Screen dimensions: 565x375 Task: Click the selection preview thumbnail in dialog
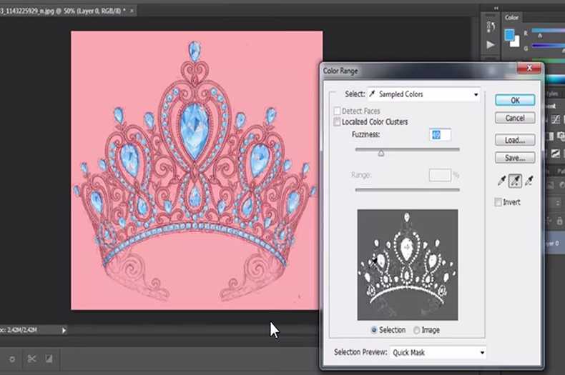[408, 265]
